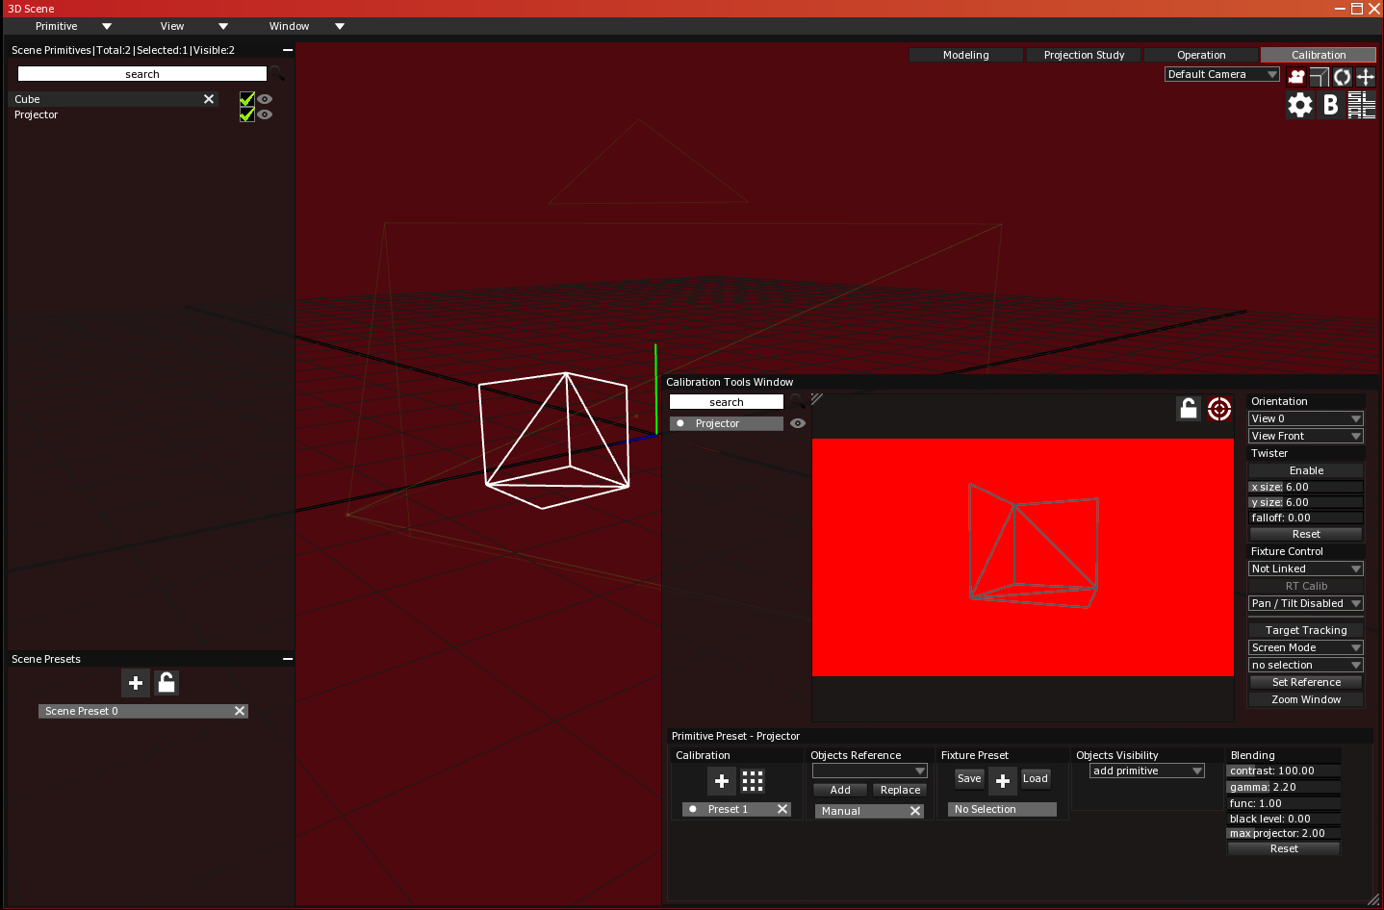This screenshot has height=910, width=1384.
Task: Hide the Projector primitive using its eye icon
Action: 265,114
